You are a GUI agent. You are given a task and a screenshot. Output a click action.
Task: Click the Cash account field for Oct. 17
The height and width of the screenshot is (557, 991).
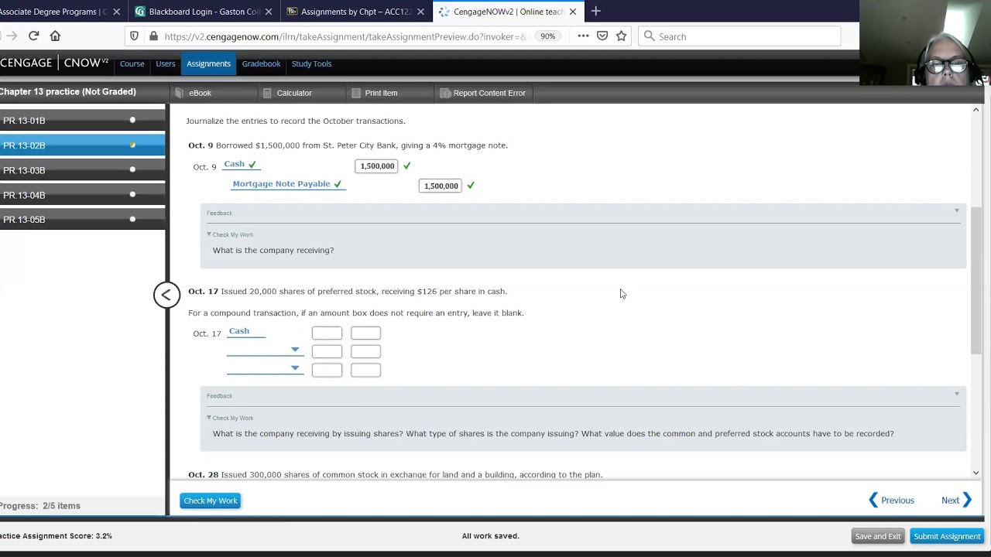(x=246, y=332)
